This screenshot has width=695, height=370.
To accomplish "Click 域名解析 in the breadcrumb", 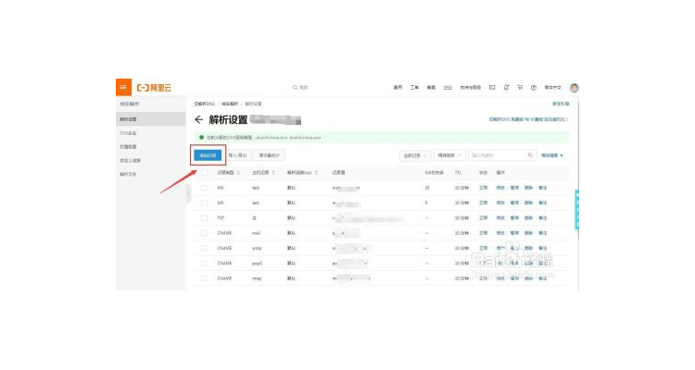I will [x=230, y=104].
